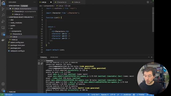Image resolution: width=171 pixels, height=96 pixels.
Task: Maximize the panel with the up chevron
Action: tap(149, 57)
